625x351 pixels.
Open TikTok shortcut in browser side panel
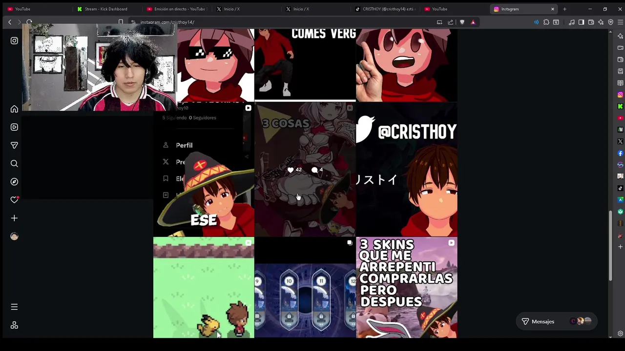coord(620,188)
